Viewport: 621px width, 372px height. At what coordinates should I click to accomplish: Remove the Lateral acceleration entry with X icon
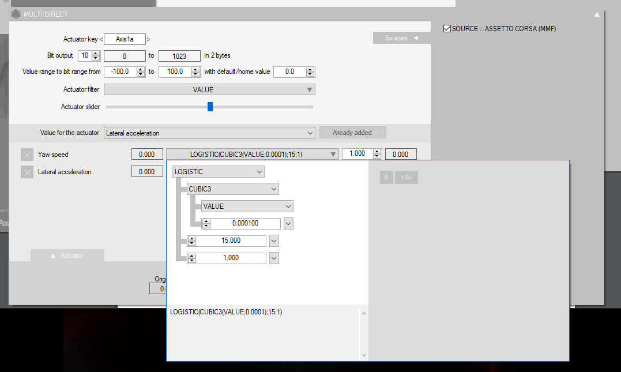27,172
